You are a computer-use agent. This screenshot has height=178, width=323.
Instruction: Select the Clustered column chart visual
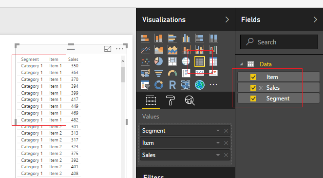[x=186, y=38]
